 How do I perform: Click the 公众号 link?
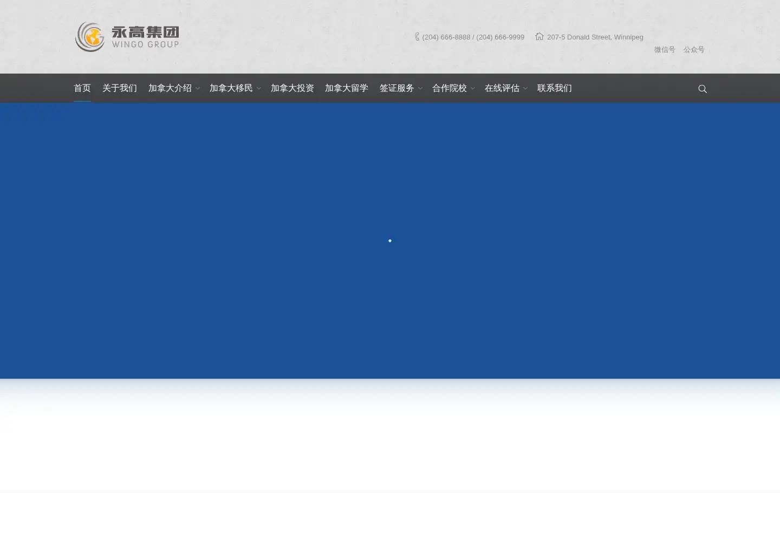(x=694, y=50)
